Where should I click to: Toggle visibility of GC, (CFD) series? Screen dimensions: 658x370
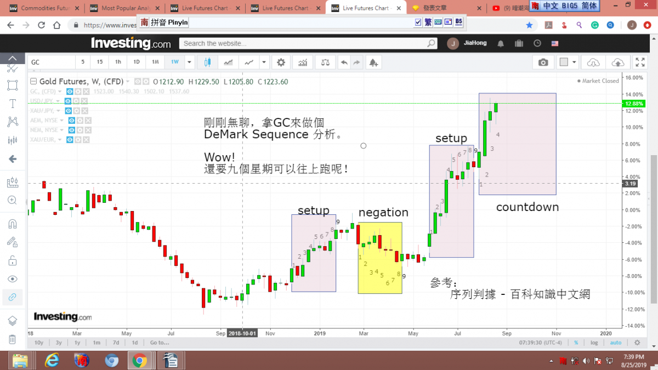click(70, 92)
